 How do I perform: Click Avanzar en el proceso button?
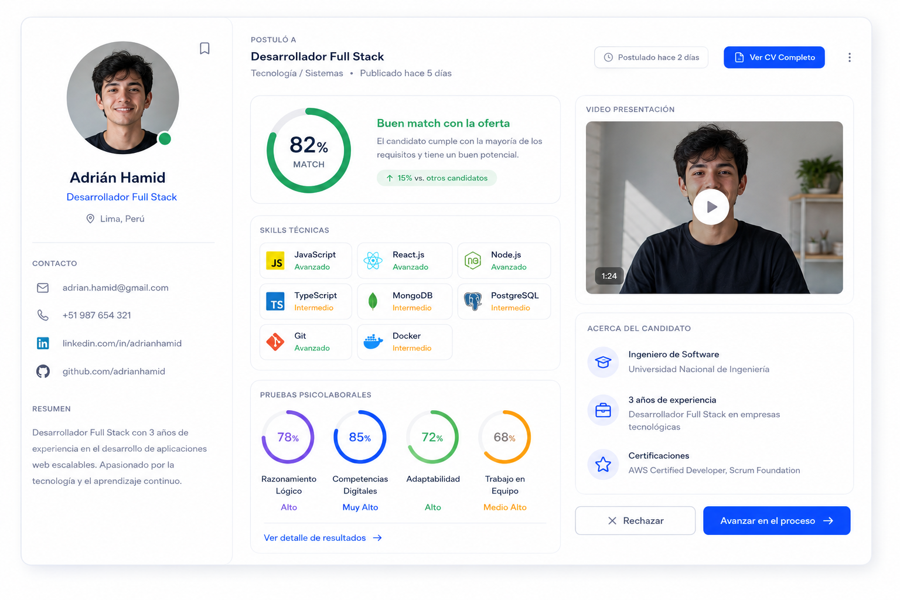coord(777,521)
